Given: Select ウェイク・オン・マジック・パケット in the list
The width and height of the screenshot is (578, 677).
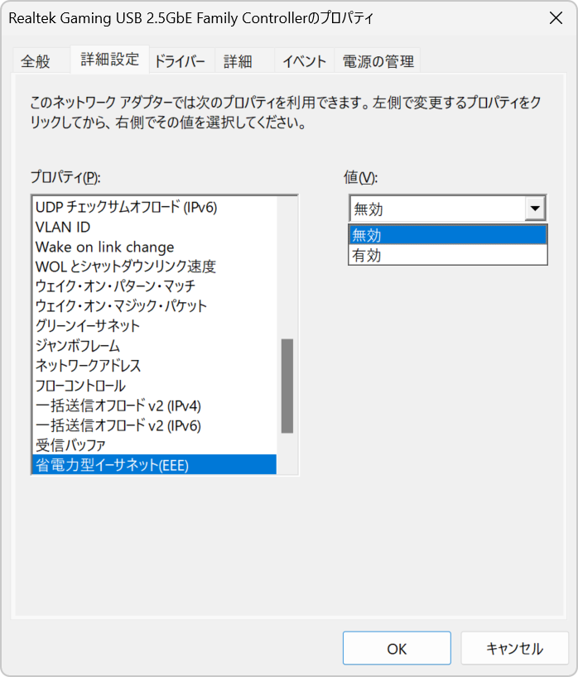Looking at the screenshot, I should tap(121, 306).
